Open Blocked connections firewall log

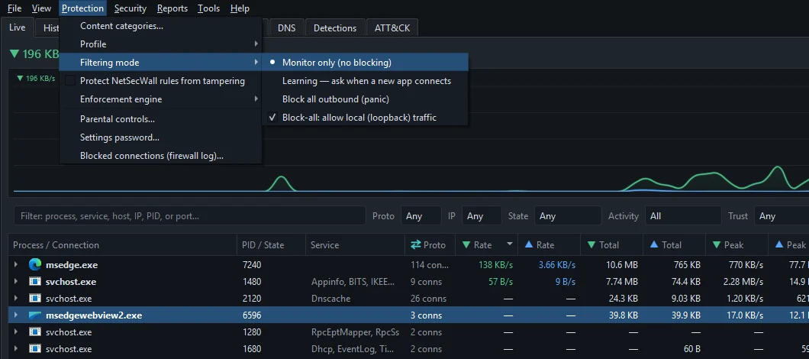point(160,156)
